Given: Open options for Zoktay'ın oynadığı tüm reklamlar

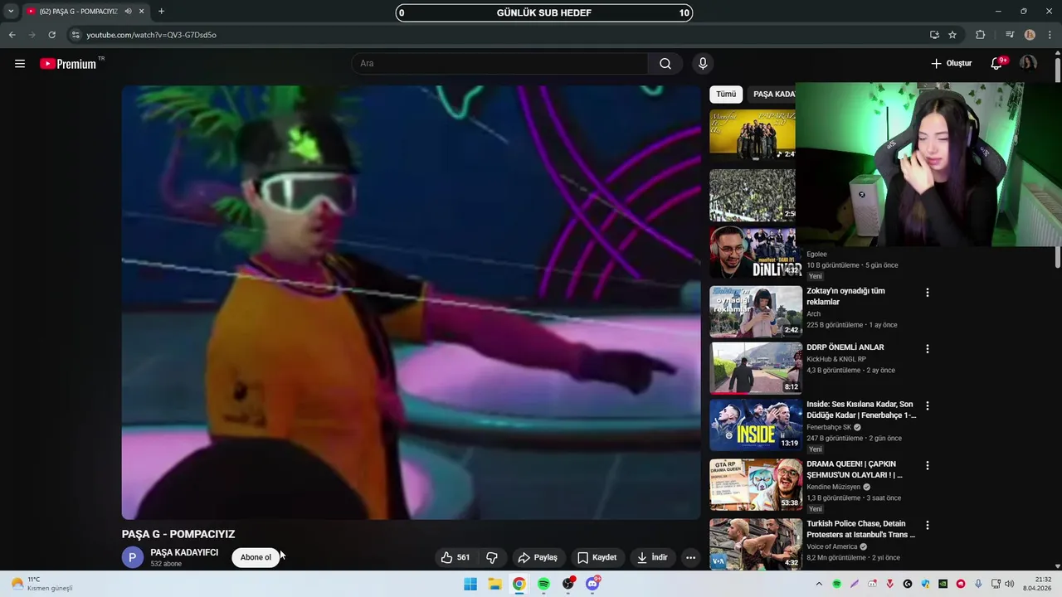Looking at the screenshot, I should pyautogui.click(x=928, y=293).
